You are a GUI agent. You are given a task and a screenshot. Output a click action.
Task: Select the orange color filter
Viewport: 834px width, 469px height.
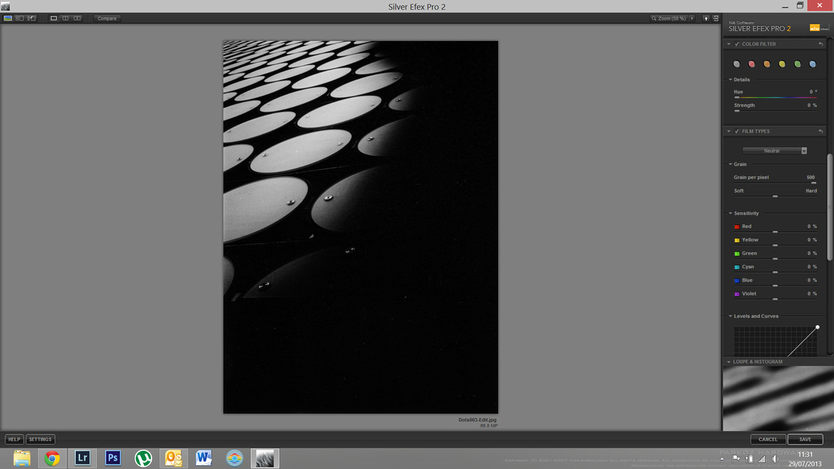coord(767,64)
